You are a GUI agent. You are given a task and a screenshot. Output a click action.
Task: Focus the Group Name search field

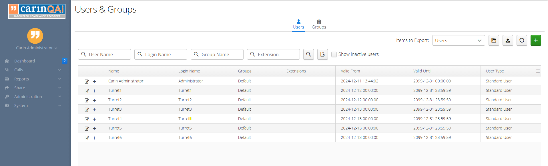[x=217, y=54]
